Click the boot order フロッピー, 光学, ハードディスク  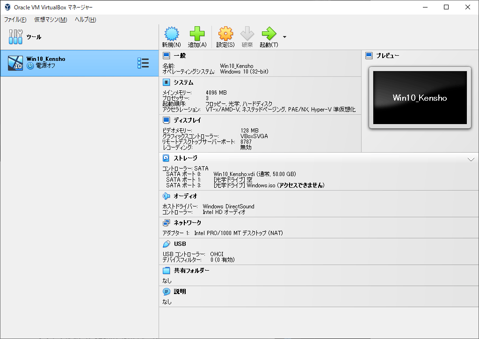239,104
